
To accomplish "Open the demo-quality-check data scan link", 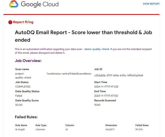I will click(98, 49).
